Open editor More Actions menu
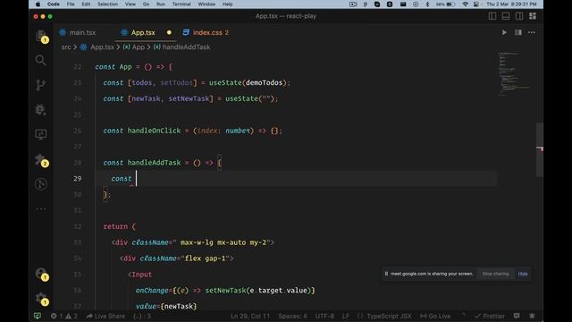This screenshot has height=322, width=572. (532, 32)
